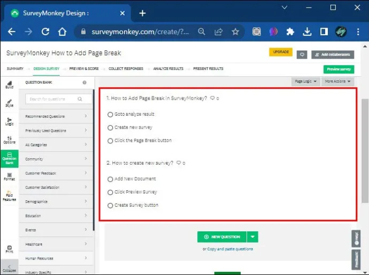Click the zoom magnifier in address bar
369x275 pixels.
[202, 31]
